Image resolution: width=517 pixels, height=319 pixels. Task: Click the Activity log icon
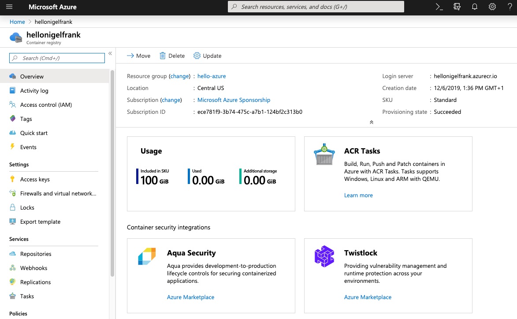pyautogui.click(x=12, y=90)
